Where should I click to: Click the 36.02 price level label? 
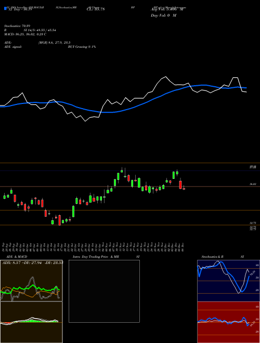pyautogui.click(x=253, y=184)
